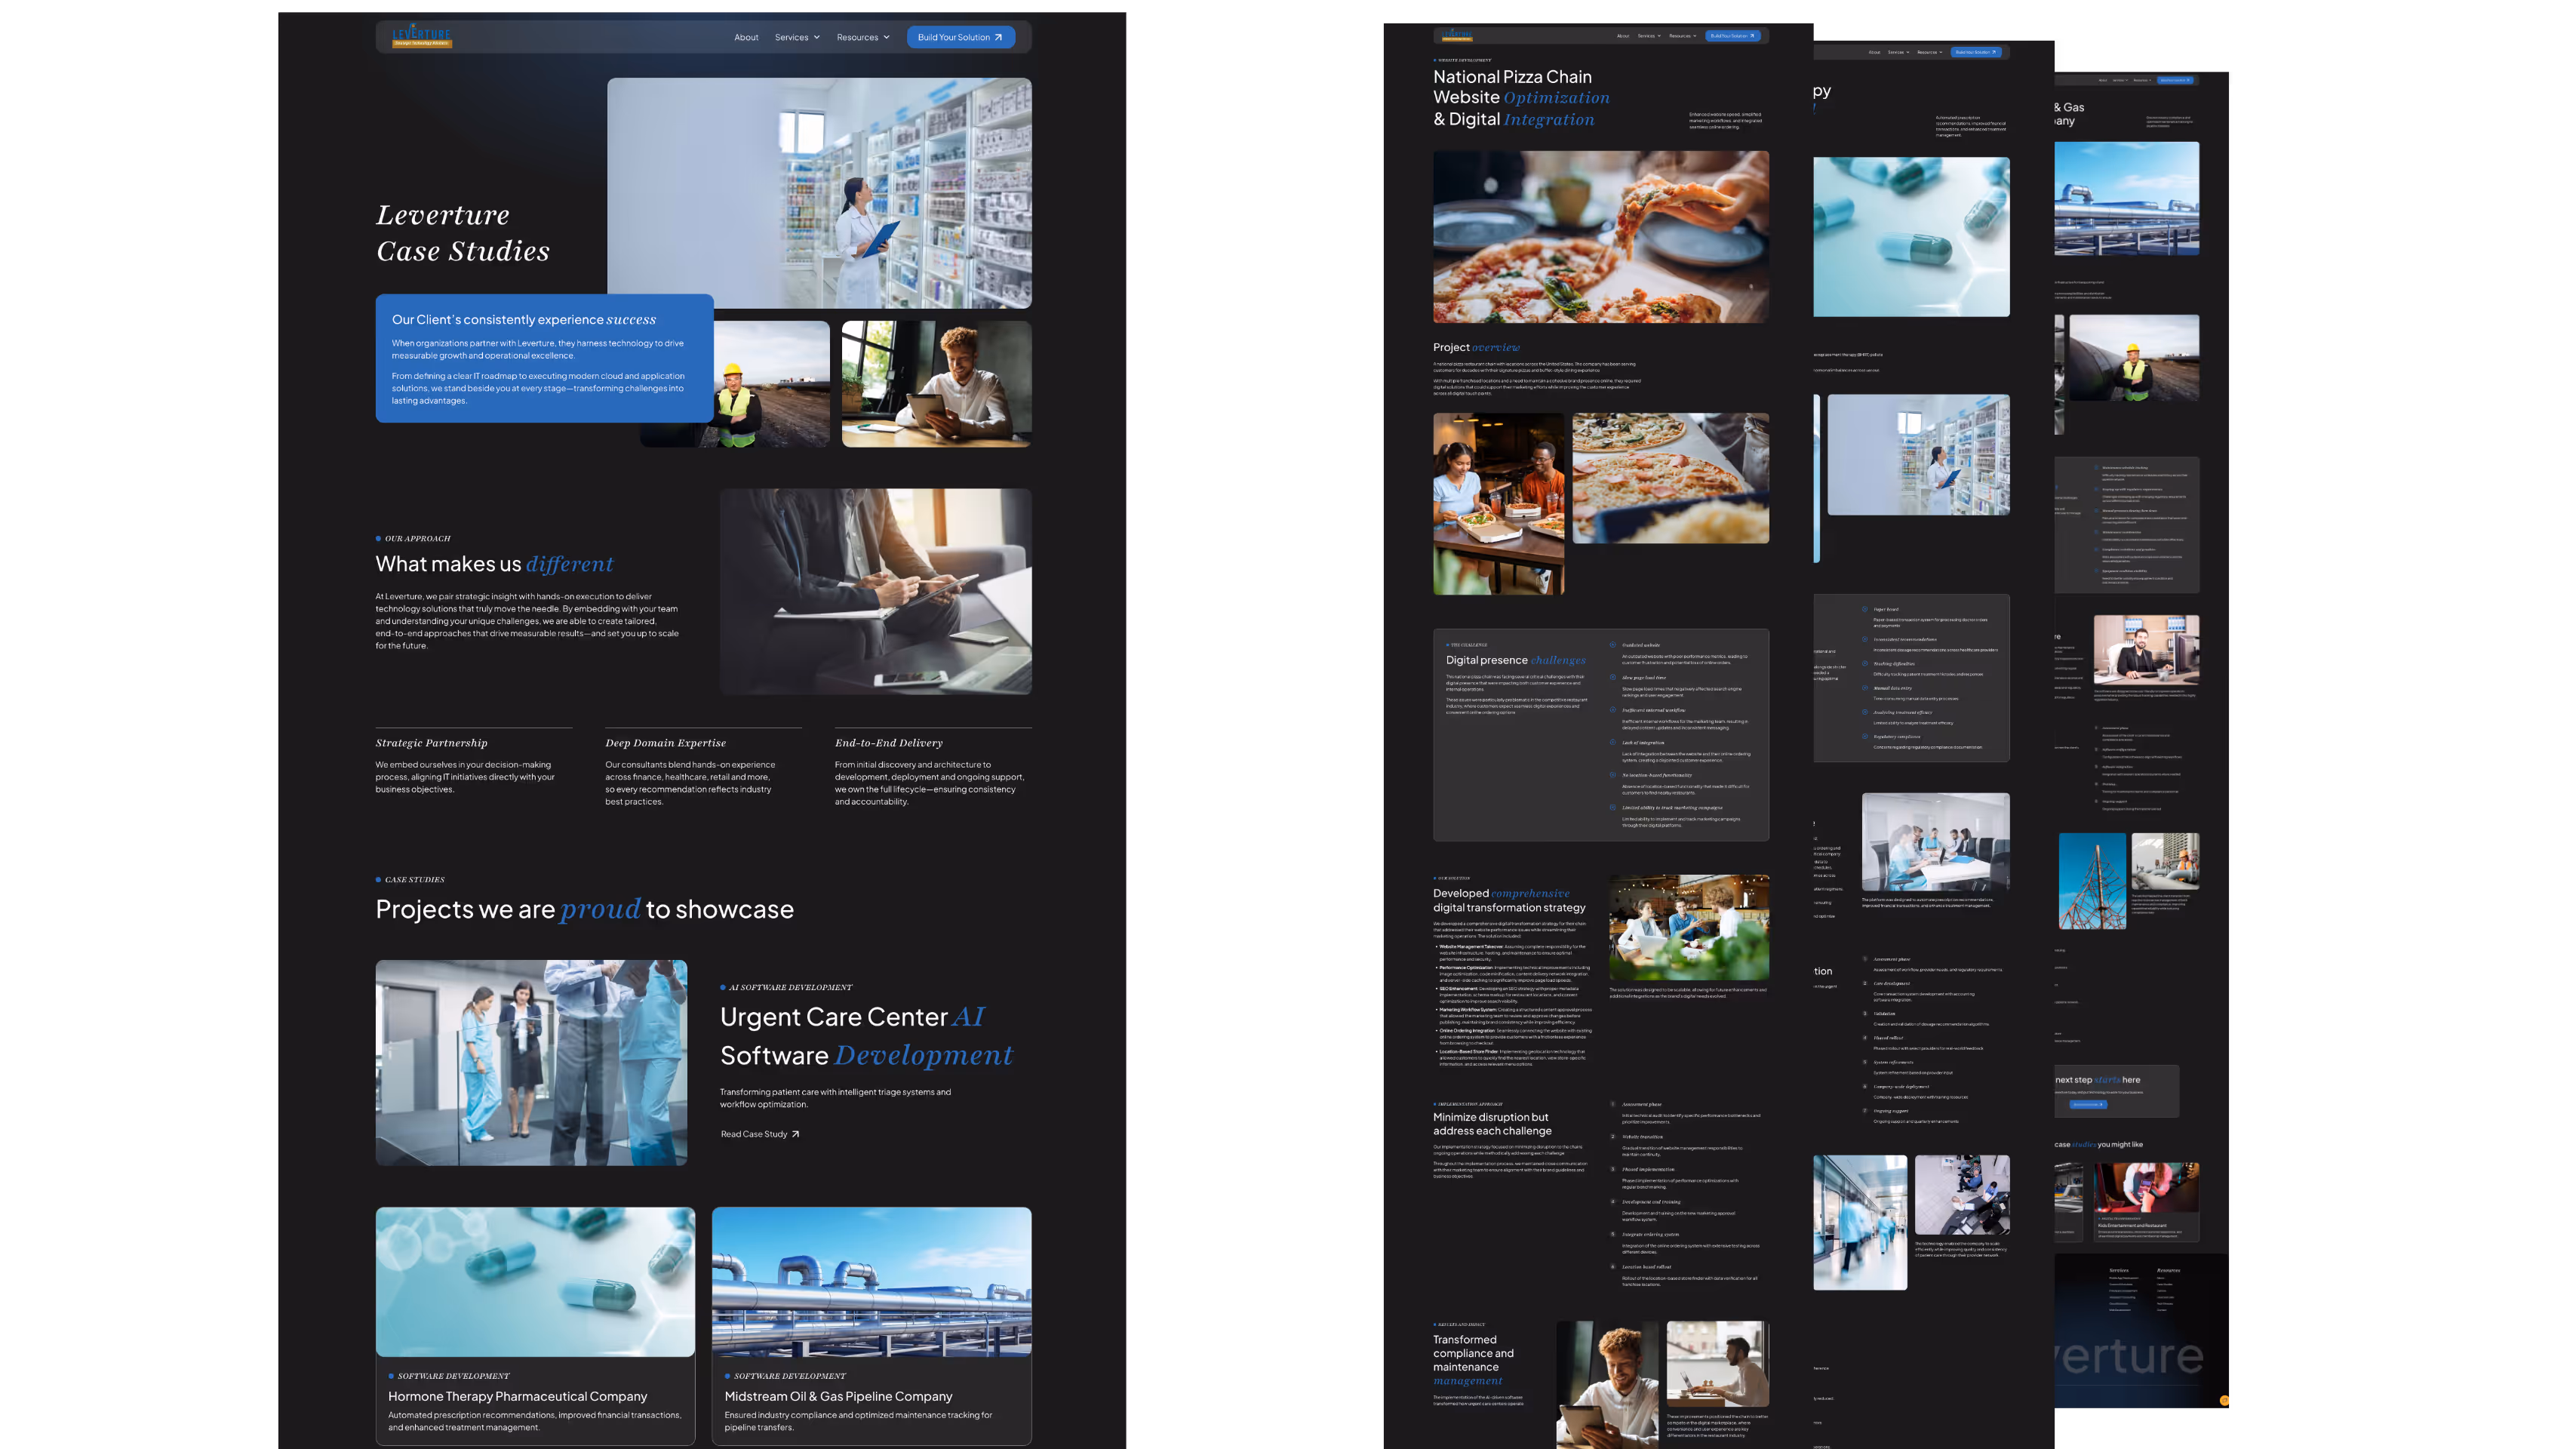2576x1449 pixels.
Task: Expand Resources dropdown chevron on Case Studies page
Action: coord(886,37)
